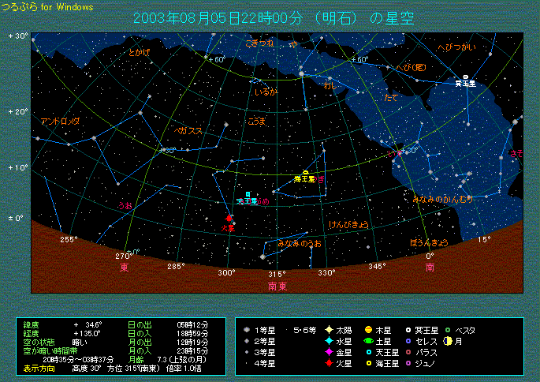Click the 南東 direction label below the horizon
Viewport: 540px width, 382px height.
277,286
